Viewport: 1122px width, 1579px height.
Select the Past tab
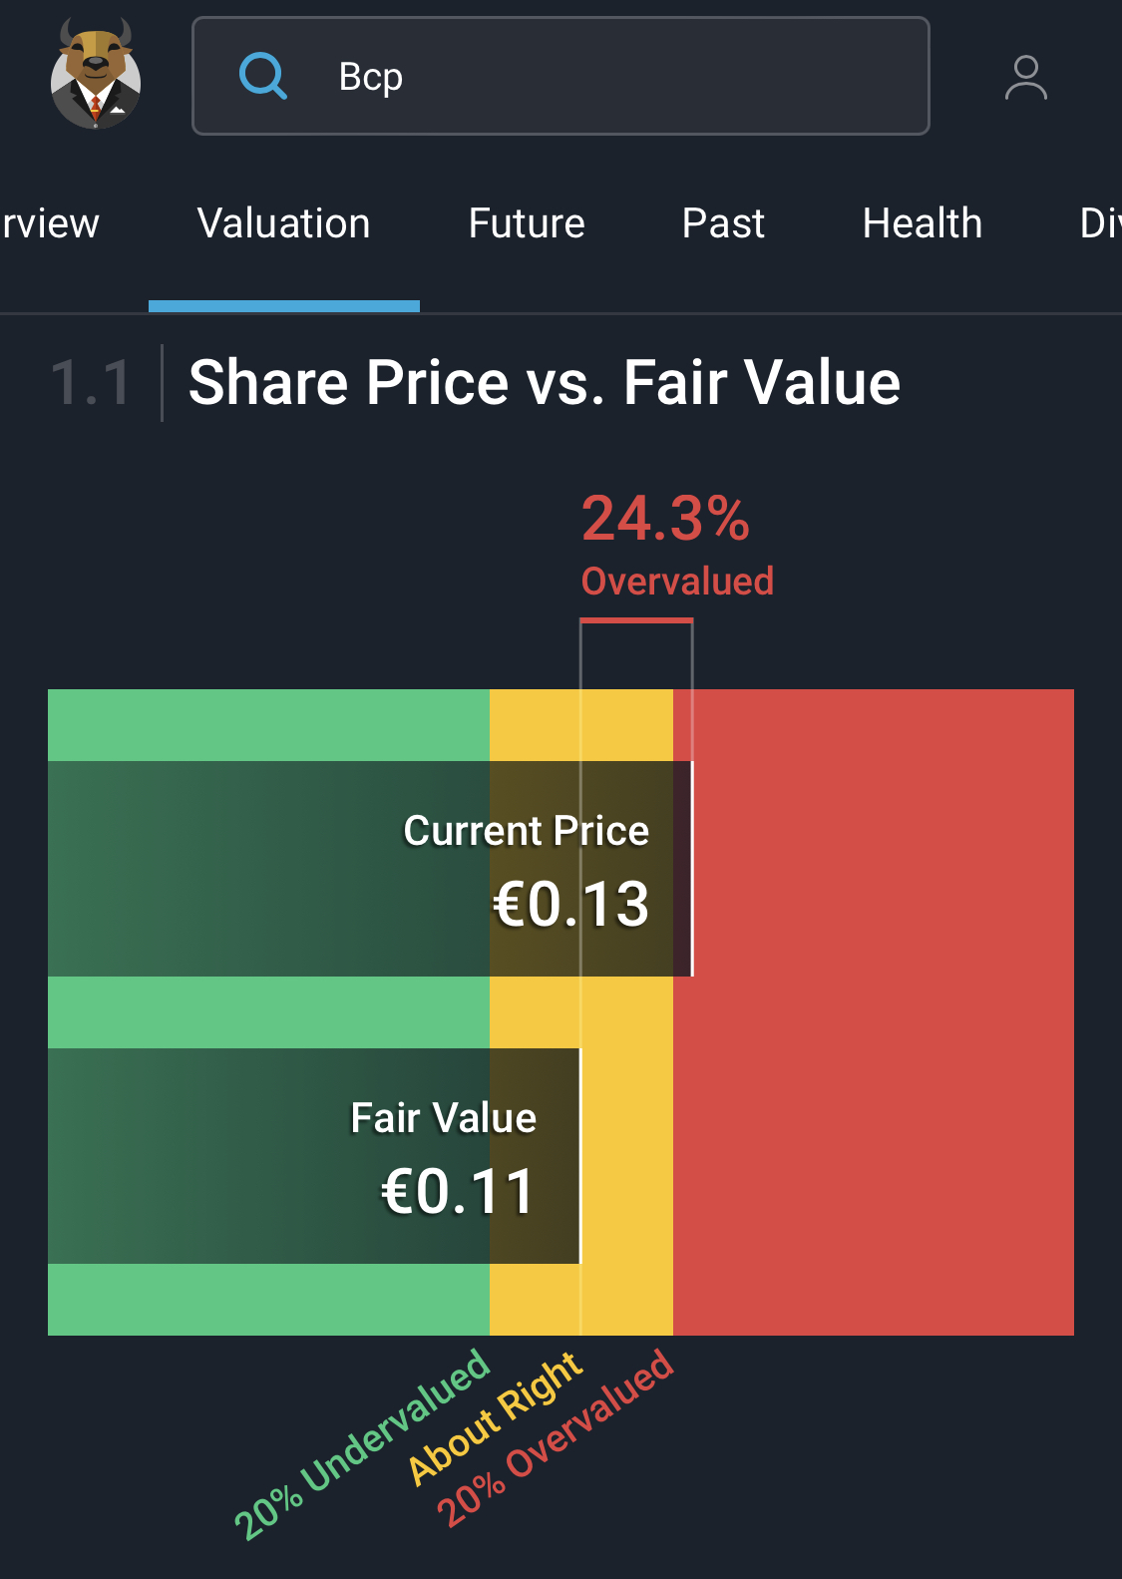723,223
